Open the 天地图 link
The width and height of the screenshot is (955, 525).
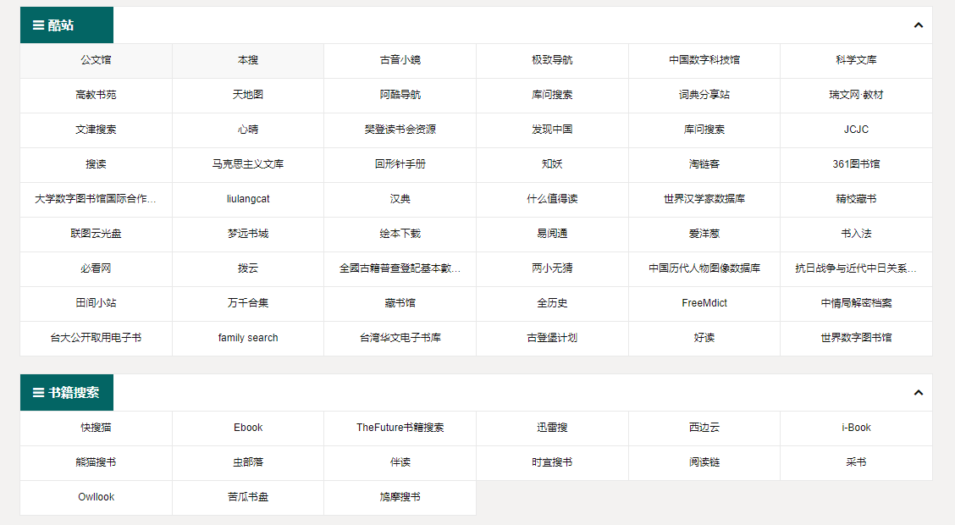pyautogui.click(x=247, y=95)
